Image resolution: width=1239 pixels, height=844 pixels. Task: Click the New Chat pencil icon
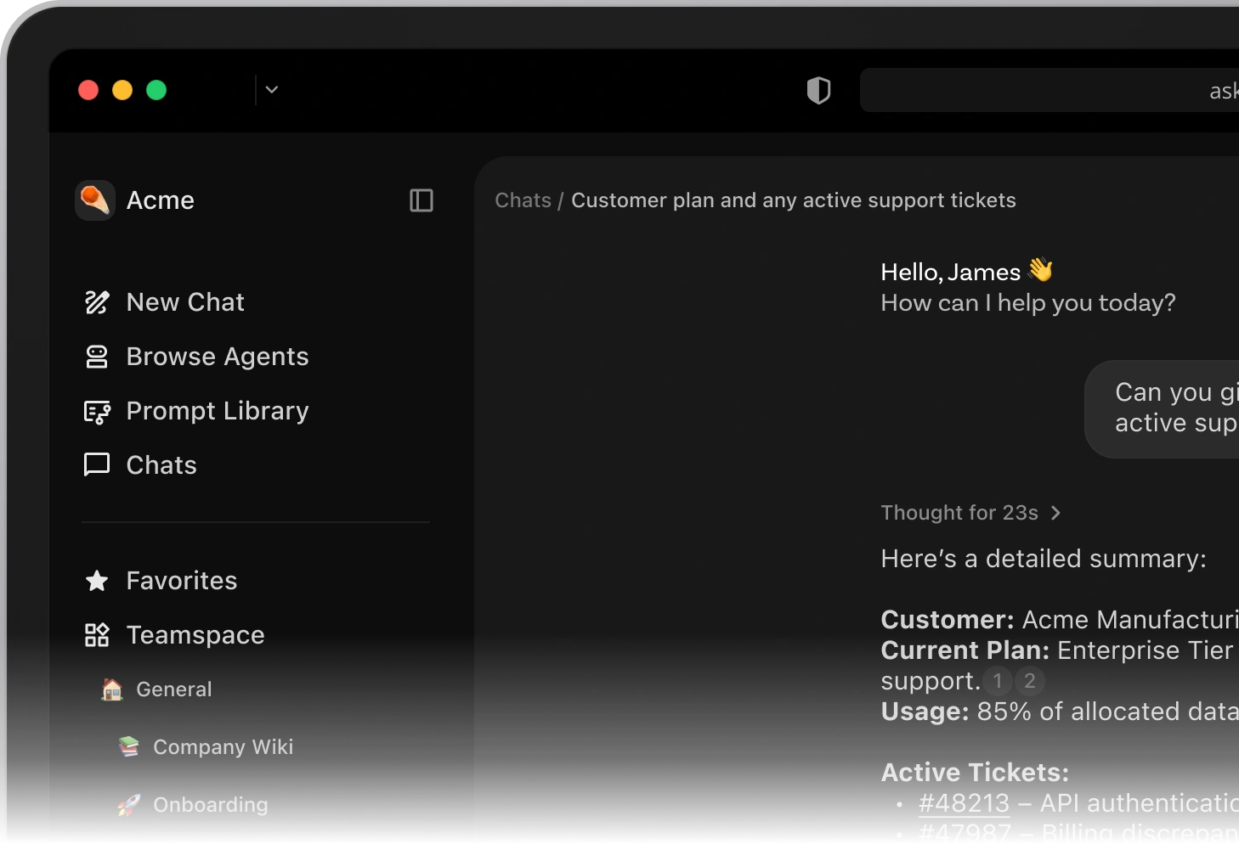pyautogui.click(x=97, y=302)
